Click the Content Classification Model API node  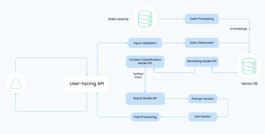(x=145, y=62)
